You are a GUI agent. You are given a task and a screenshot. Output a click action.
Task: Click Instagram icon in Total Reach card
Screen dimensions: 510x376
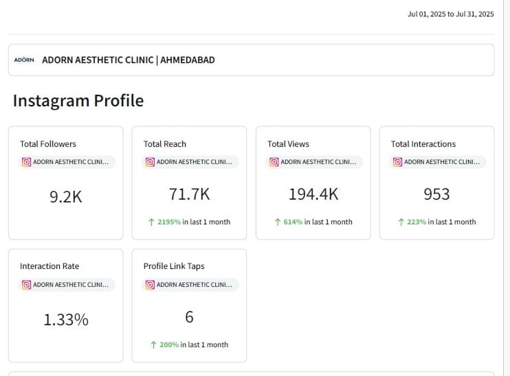point(151,163)
